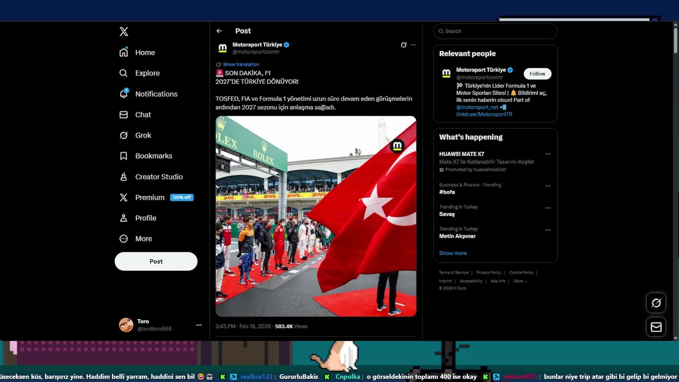This screenshot has width=679, height=382.
Task: Click the Premium X icon
Action: tap(124, 197)
